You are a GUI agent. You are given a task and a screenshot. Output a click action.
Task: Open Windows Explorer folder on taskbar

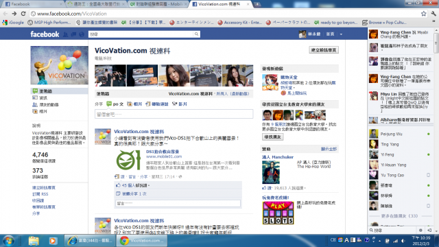34,241
